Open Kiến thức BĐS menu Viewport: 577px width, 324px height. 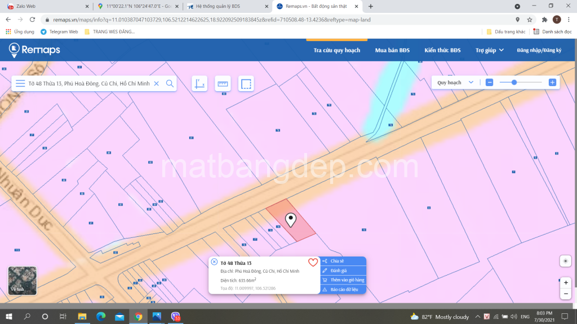pos(442,50)
